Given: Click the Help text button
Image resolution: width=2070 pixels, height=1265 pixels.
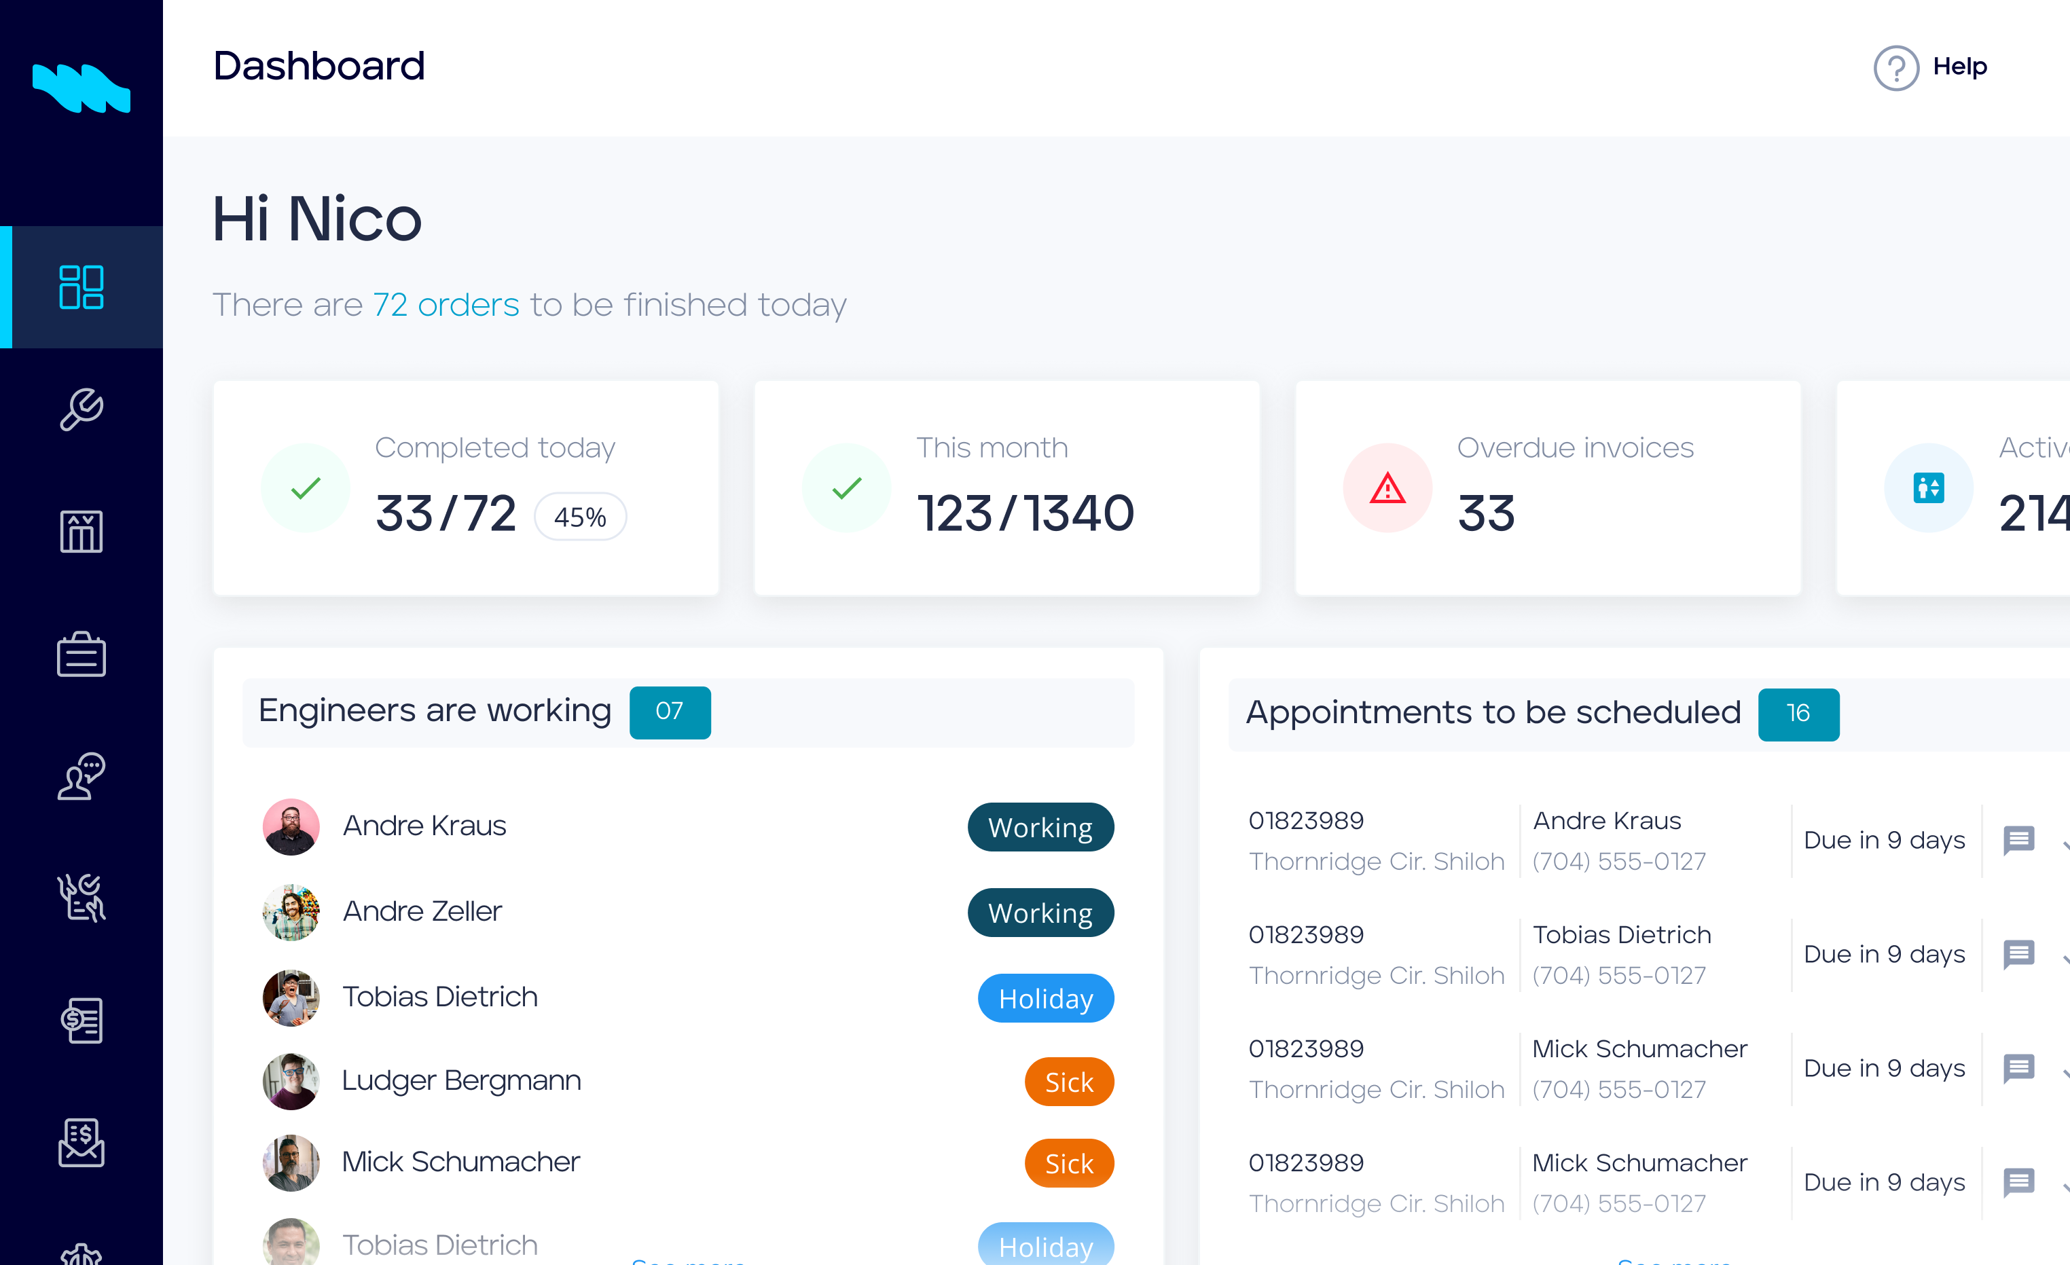Looking at the screenshot, I should click(x=1959, y=67).
